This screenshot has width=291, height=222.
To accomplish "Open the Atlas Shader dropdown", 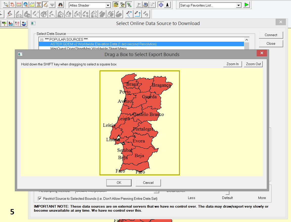I will (90, 5).
